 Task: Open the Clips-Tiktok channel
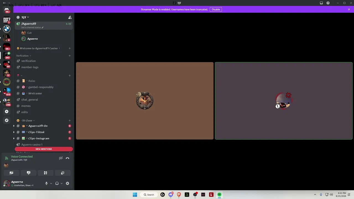(44, 132)
